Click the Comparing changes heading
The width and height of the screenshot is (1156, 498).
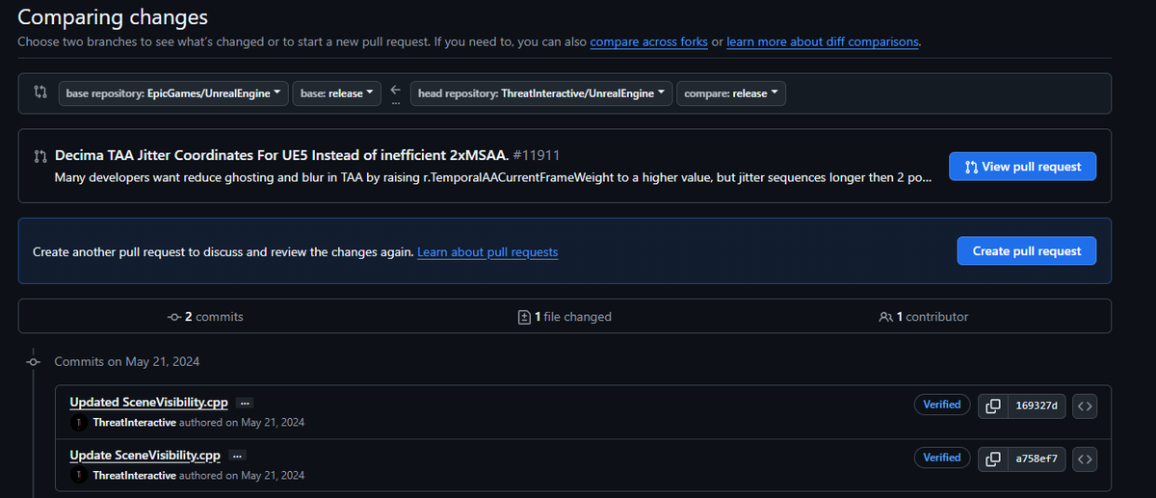[113, 17]
